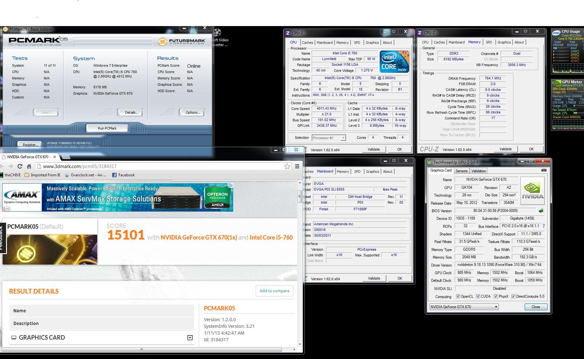
Task: Expand the GRAPHICS CARD section
Action: pyautogui.click(x=190, y=338)
